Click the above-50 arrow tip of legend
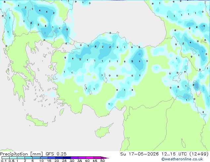 pyautogui.click(x=105, y=158)
